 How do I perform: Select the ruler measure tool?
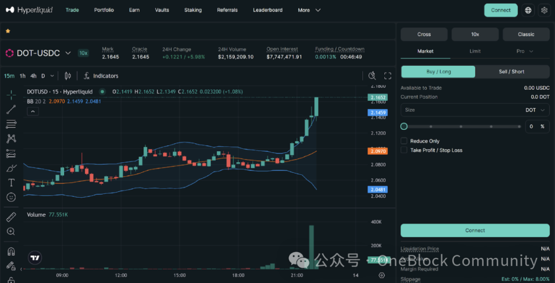(x=11, y=217)
